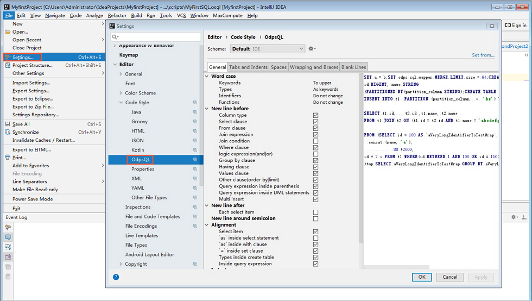Click the preview pane horizontal scrollbar
Viewport: 532px width, 301px height.
pos(396,267)
